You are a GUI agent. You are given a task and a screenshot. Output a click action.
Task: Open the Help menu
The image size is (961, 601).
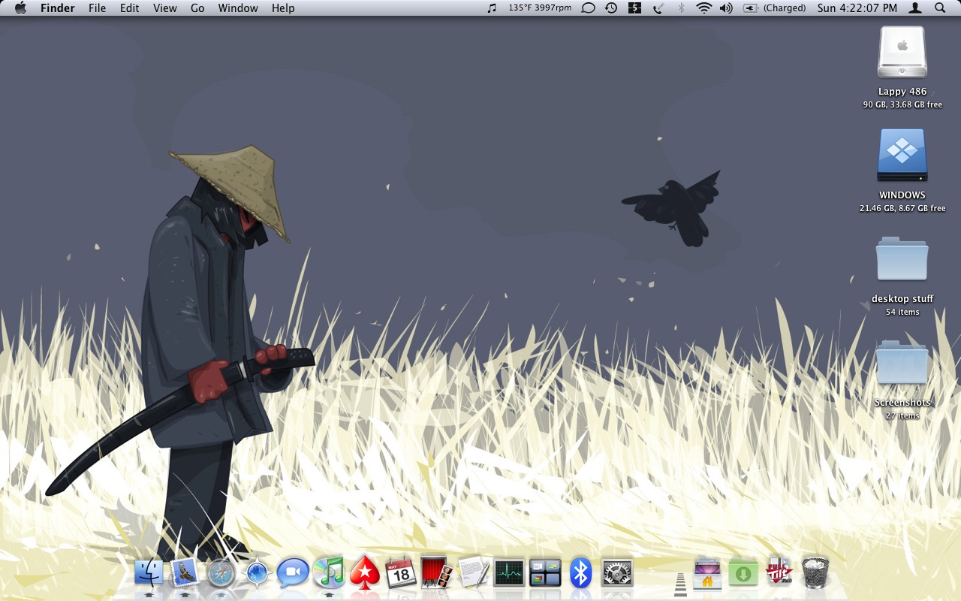[x=283, y=8]
